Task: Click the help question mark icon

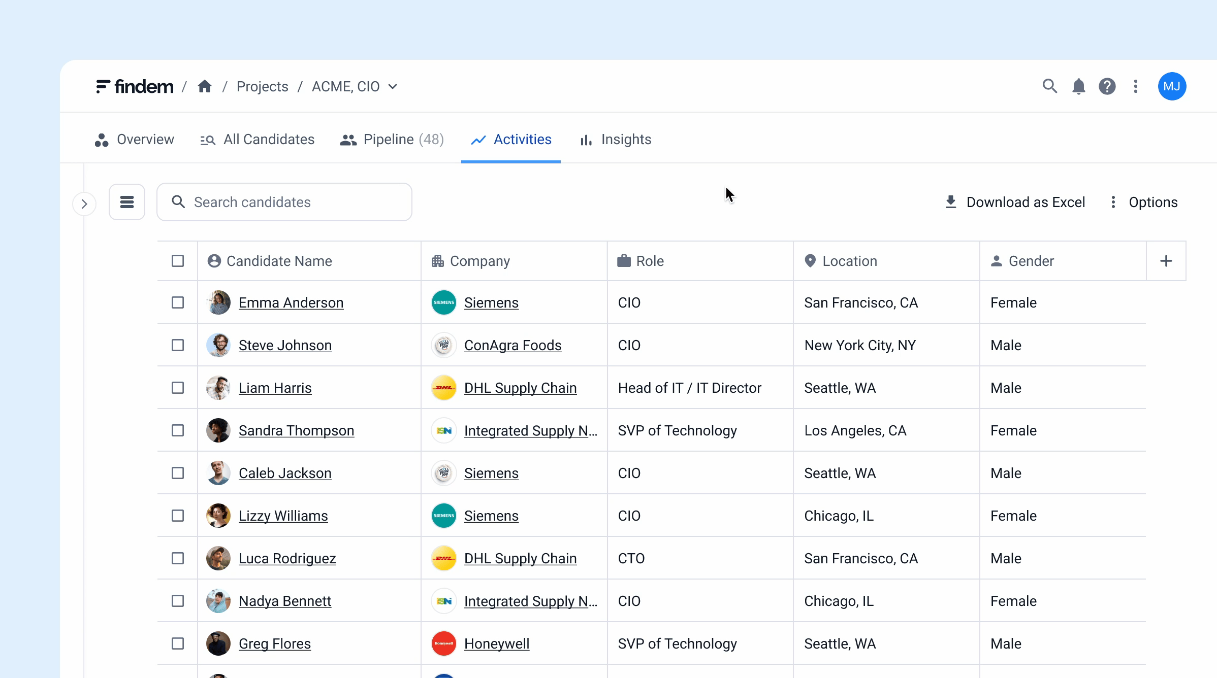Action: [x=1107, y=86]
